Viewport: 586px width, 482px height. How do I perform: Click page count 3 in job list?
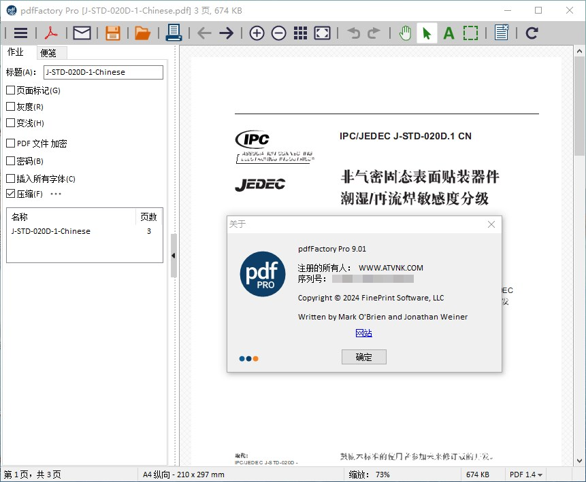(149, 231)
